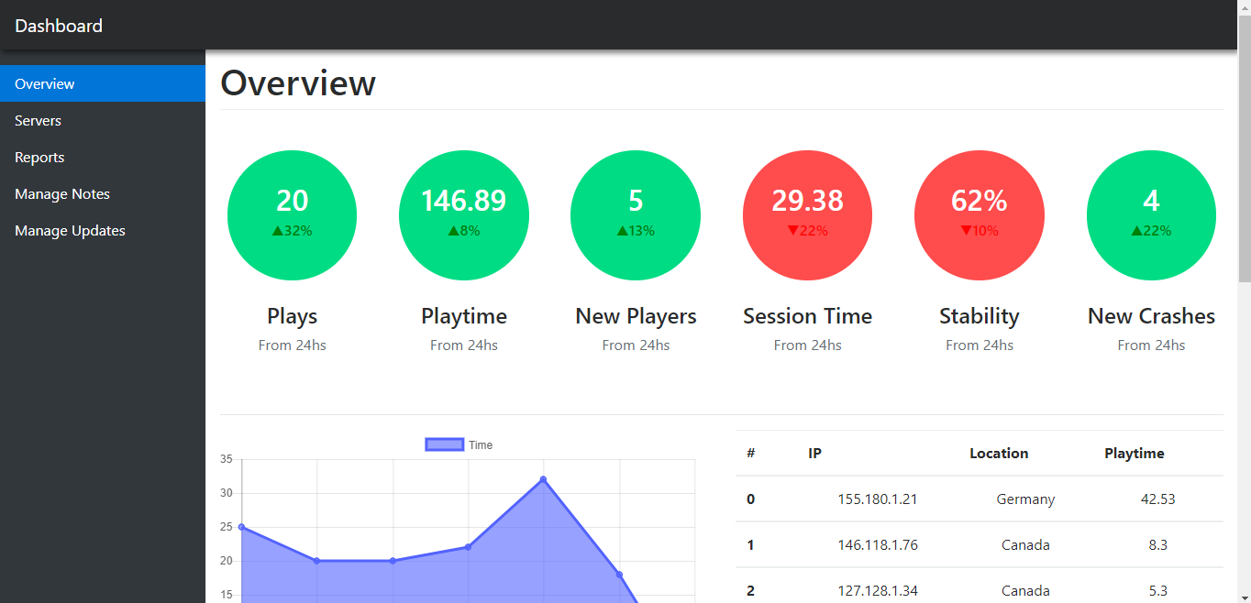The height and width of the screenshot is (603, 1251).
Task: Click 'From 24hs' under Plays
Action: point(292,345)
